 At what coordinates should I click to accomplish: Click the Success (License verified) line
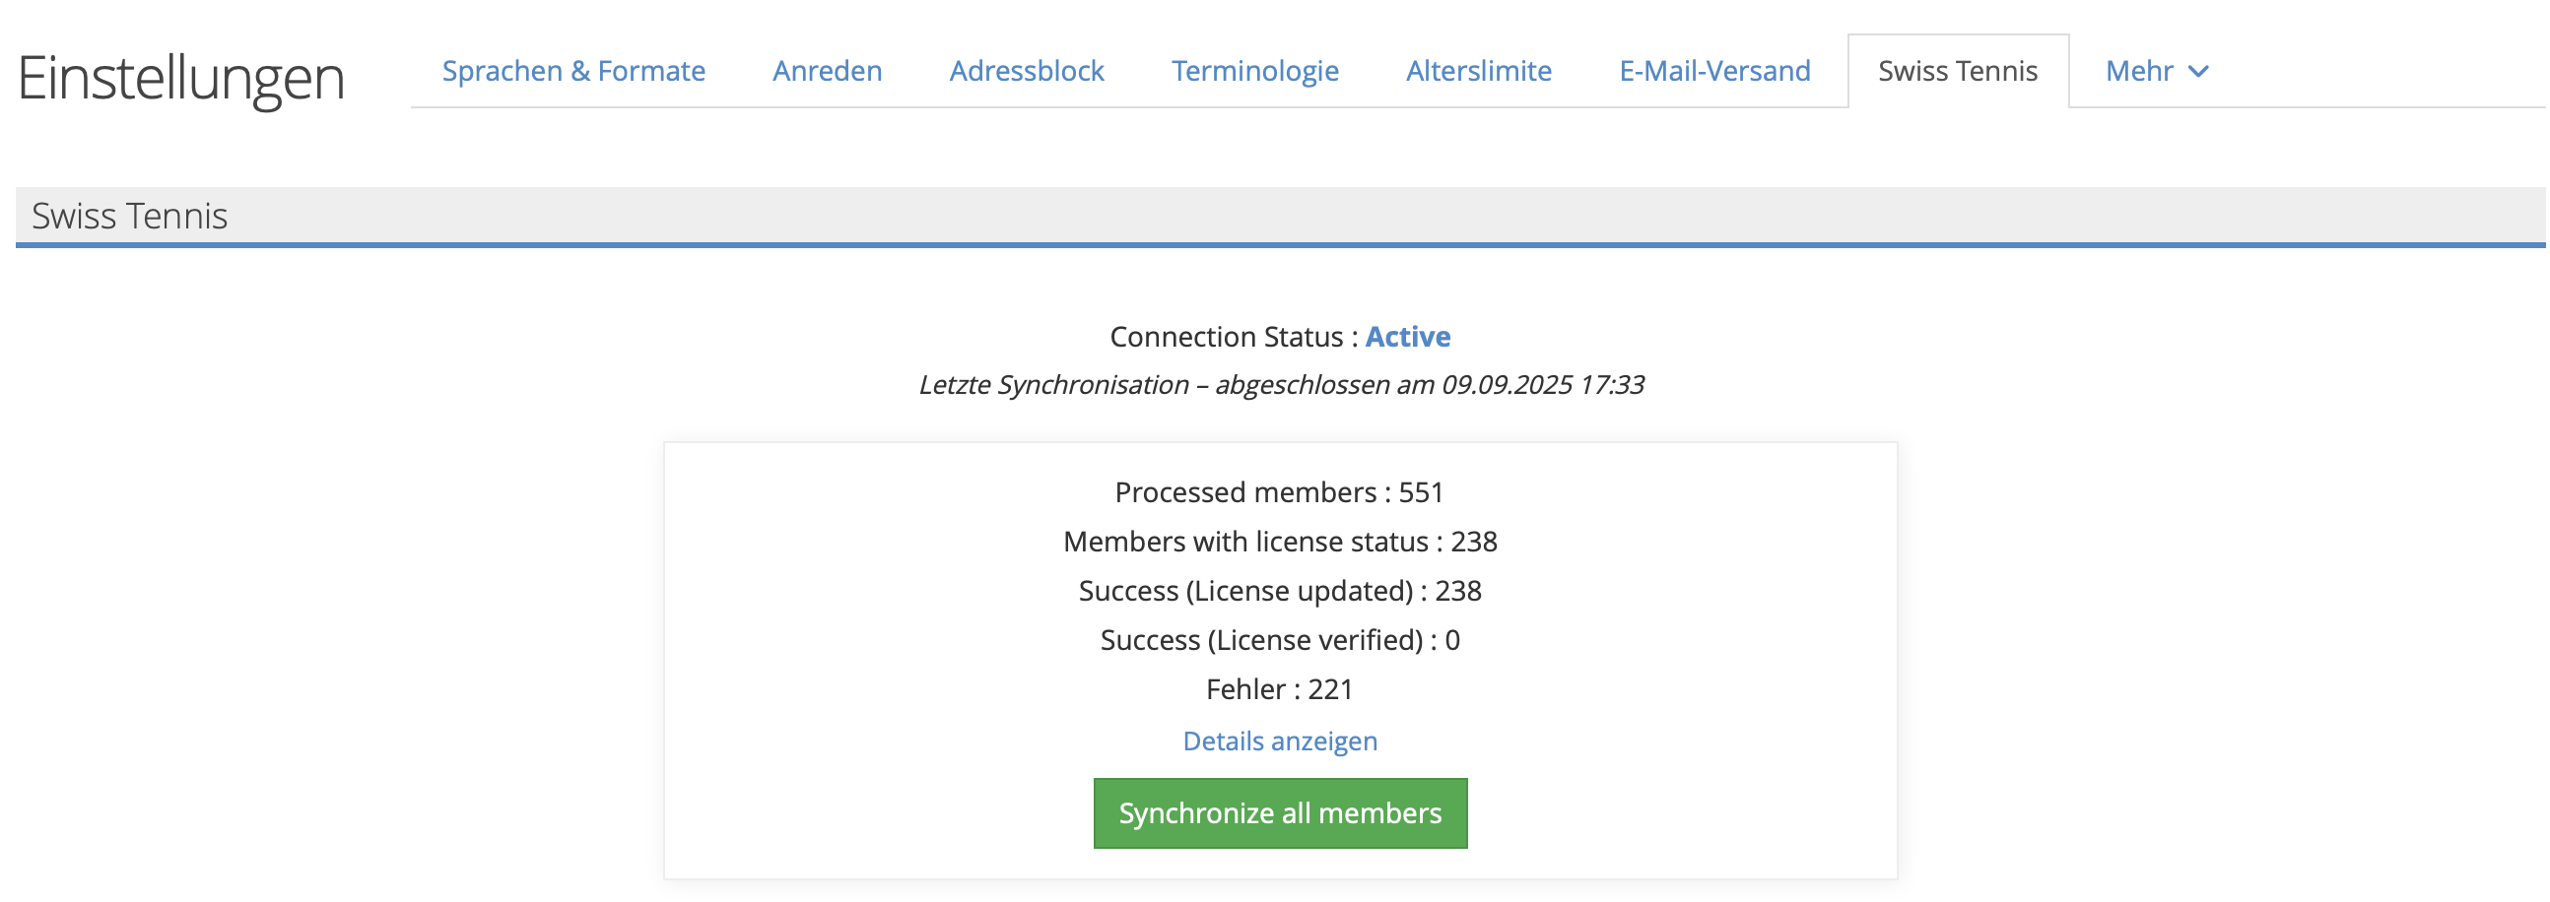pos(1279,641)
